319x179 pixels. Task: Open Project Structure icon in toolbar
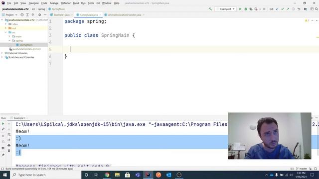(306, 9)
